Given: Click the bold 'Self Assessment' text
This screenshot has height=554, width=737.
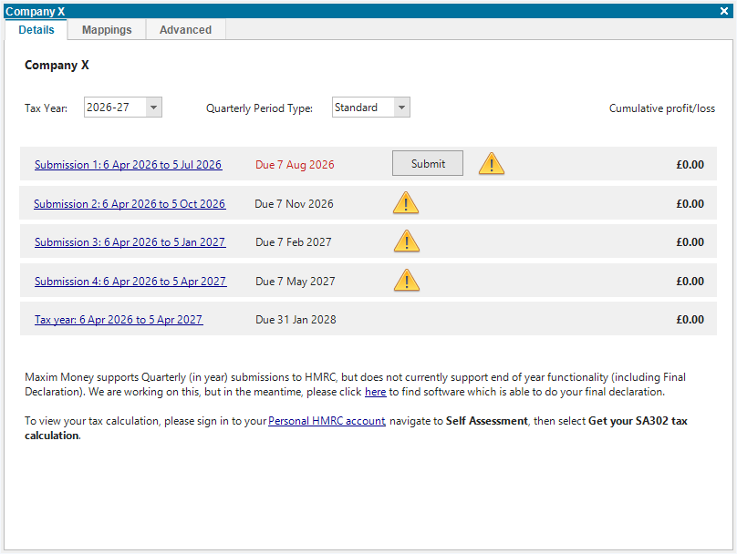Looking at the screenshot, I should click(486, 421).
